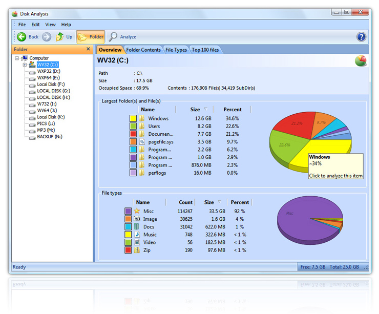Click the red Documents color swatch
379x314 pixels.
(x=133, y=134)
